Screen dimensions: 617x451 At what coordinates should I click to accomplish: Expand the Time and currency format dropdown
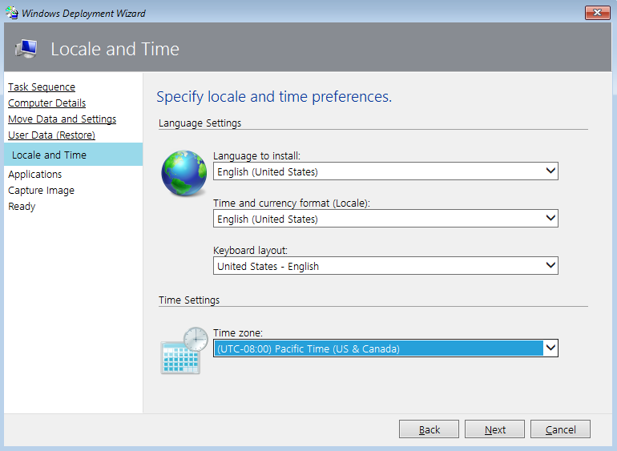pyautogui.click(x=385, y=219)
